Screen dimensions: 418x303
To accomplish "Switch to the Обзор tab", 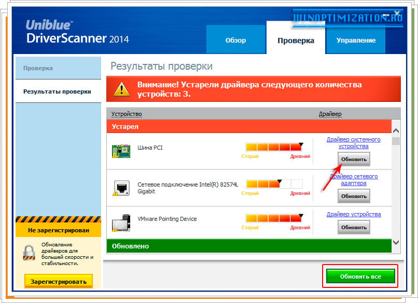I will (x=236, y=39).
